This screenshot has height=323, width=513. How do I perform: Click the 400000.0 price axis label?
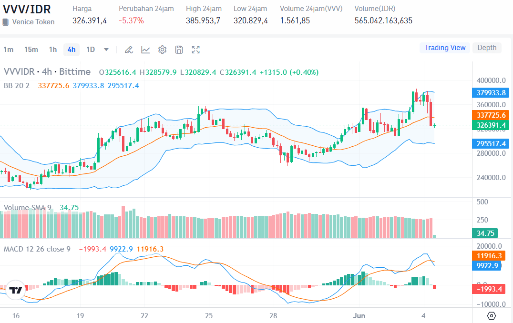pos(491,81)
